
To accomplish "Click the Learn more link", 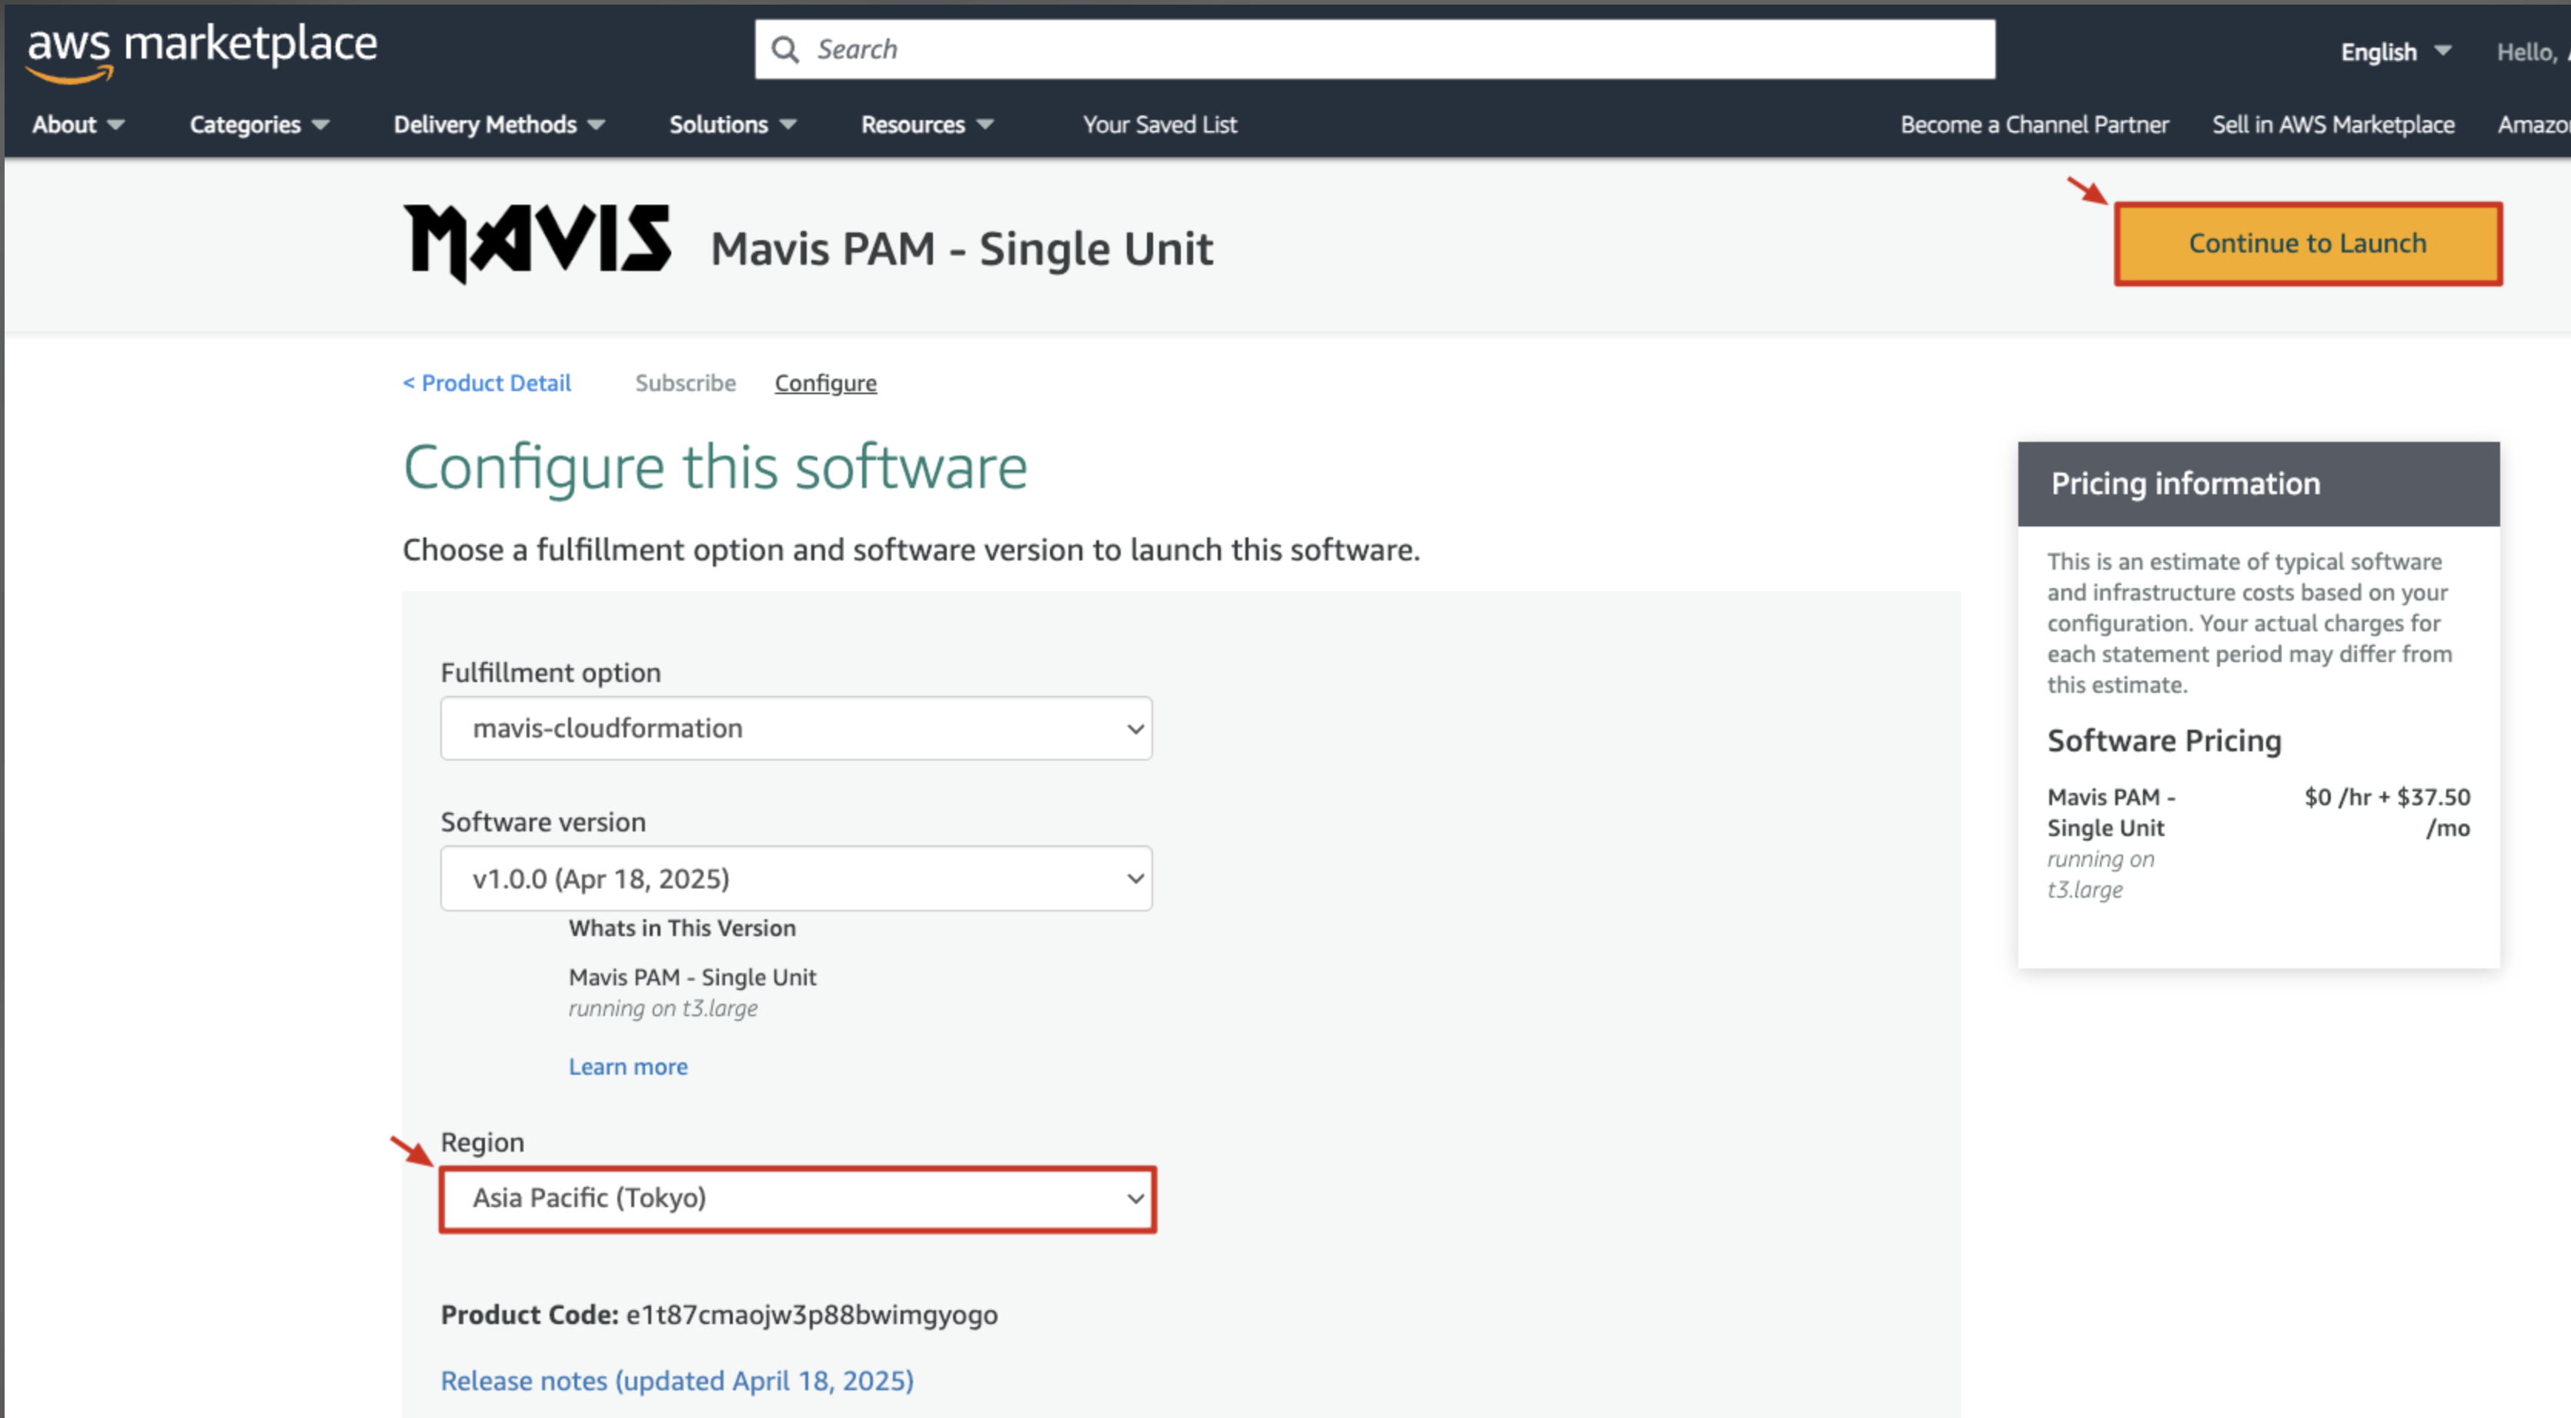I will point(628,1067).
